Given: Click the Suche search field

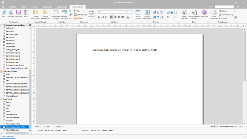Looking at the screenshot, I should click(225, 7).
